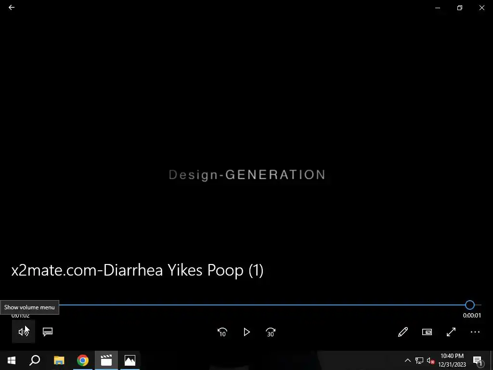Open Google Chrome from the taskbar
This screenshot has width=493, height=370.
(x=83, y=360)
